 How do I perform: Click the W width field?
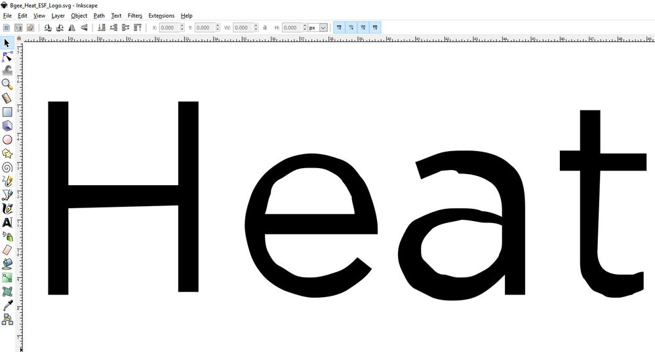click(x=243, y=27)
